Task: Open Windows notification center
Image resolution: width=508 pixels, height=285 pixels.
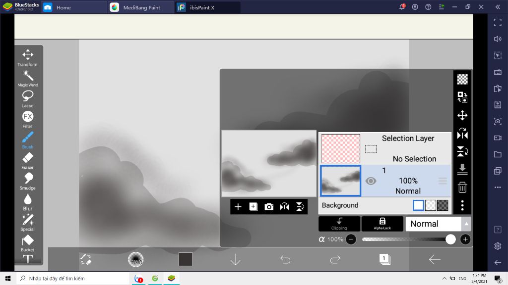Action: pos(498,278)
